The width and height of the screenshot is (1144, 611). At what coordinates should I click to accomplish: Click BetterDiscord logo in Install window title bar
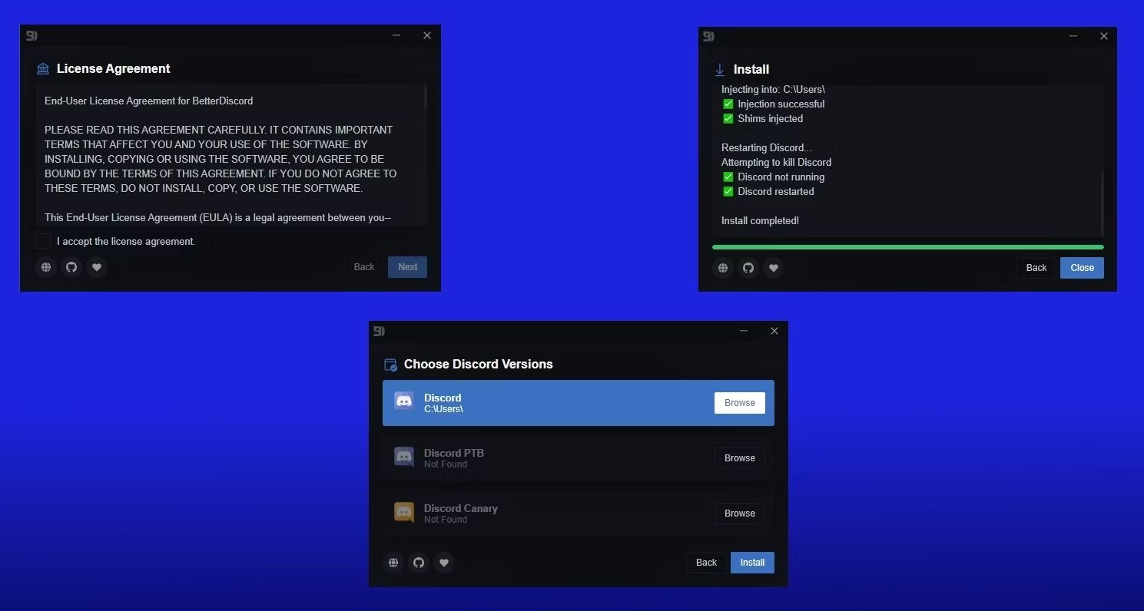pyautogui.click(x=708, y=36)
